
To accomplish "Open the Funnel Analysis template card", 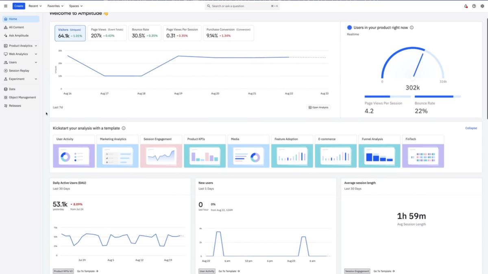I will [379, 151].
